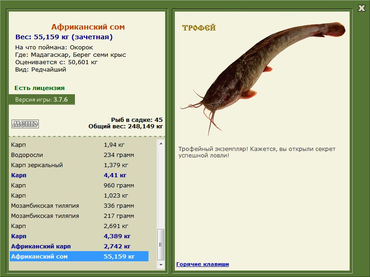The width and height of the screenshot is (370, 277).
Task: Click the На что поймана: Окорок line
Action: [54, 48]
